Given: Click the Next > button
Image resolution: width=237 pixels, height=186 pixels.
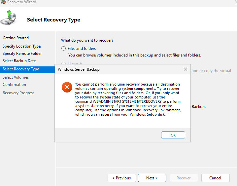Looking at the screenshot, I should pyautogui.click(x=152, y=178).
